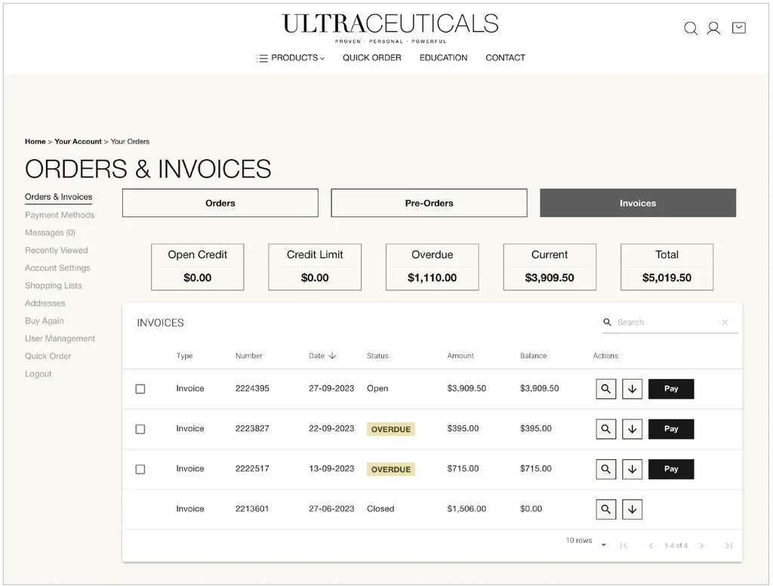
Task: Go to the last page of invoices
Action: pyautogui.click(x=728, y=545)
